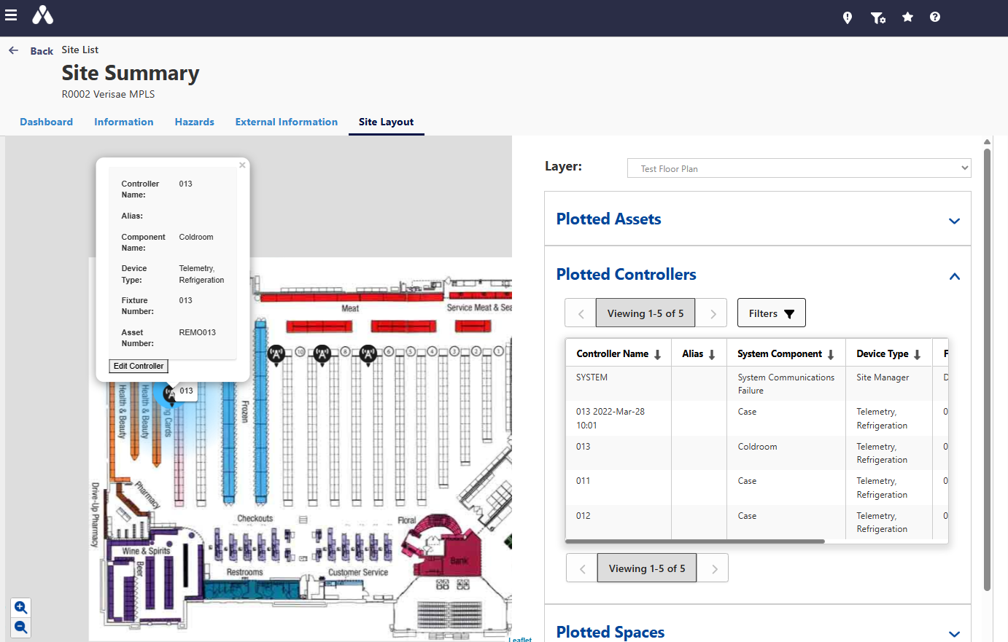Open the filter settings funnel icon
Viewport: 1008px width, 642px height.
point(878,17)
